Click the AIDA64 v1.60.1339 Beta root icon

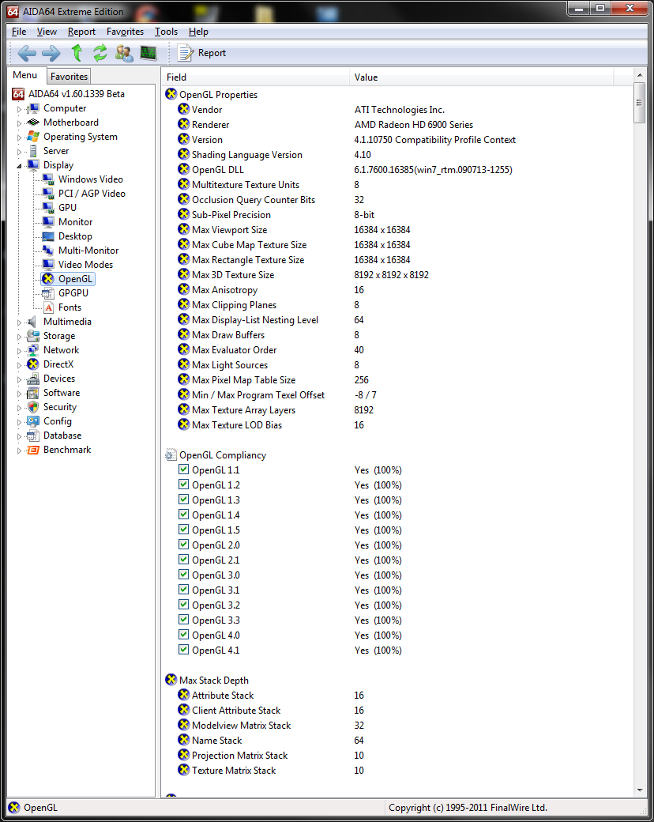click(x=18, y=94)
